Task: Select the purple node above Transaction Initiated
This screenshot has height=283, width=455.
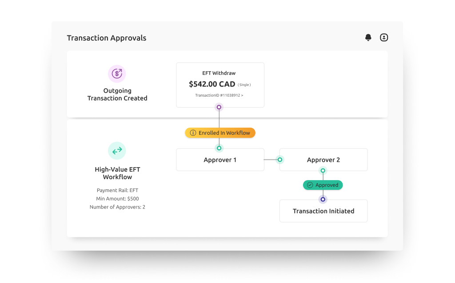Action: click(323, 199)
